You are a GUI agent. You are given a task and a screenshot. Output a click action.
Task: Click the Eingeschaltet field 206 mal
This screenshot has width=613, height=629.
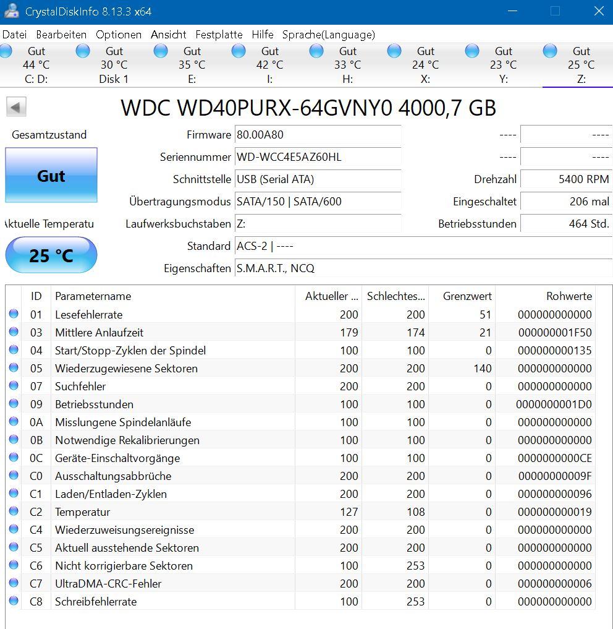566,202
